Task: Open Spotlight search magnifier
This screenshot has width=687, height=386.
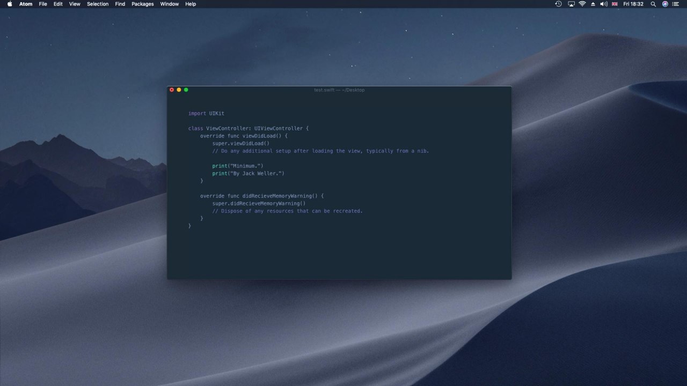Action: coord(653,4)
